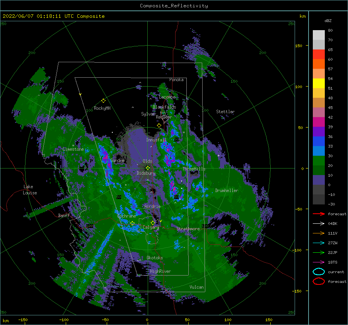
Task: Click the -150 tick on horizontal axis
Action: [23, 320]
